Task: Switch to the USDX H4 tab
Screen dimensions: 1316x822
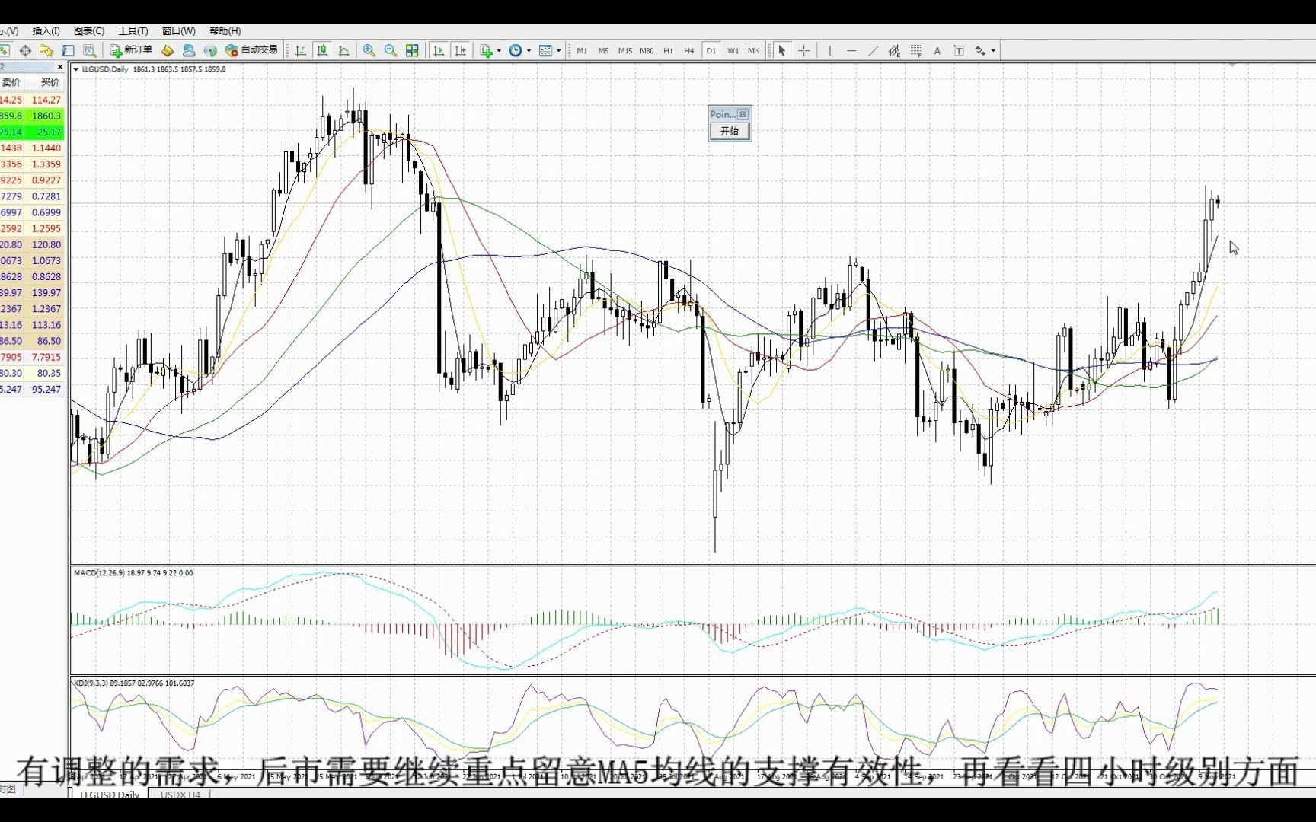Action: pyautogui.click(x=179, y=795)
